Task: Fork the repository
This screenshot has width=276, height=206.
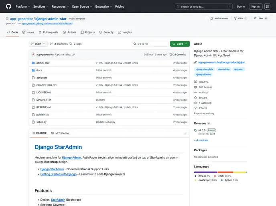Action: (240, 19)
